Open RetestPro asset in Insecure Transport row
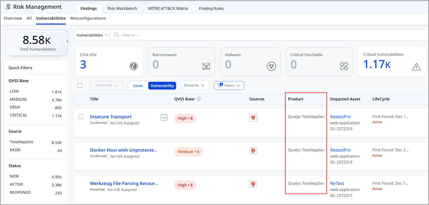Viewport: 429px width, 205px height. click(340, 117)
